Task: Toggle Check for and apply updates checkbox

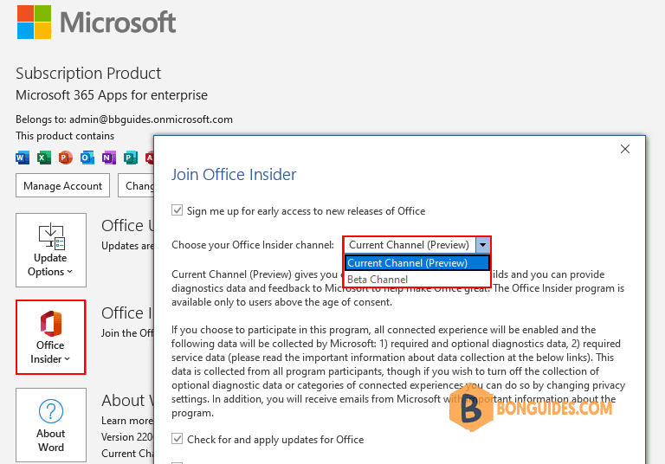Action: pyautogui.click(x=177, y=439)
